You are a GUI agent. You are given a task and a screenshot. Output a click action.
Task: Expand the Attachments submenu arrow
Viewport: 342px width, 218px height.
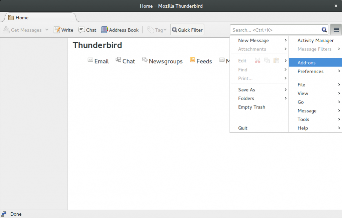pyautogui.click(x=286, y=49)
